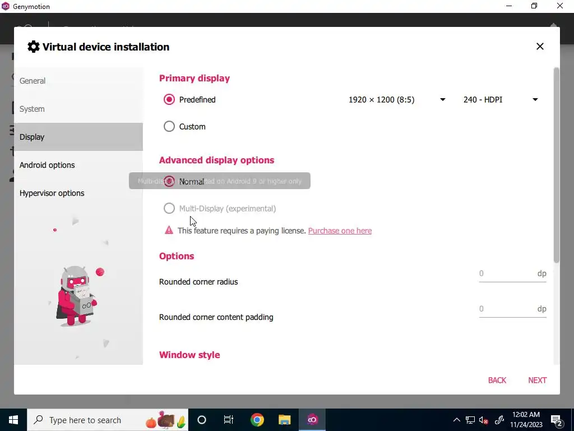
Task: Click the Options section heading
Action: tap(177, 256)
